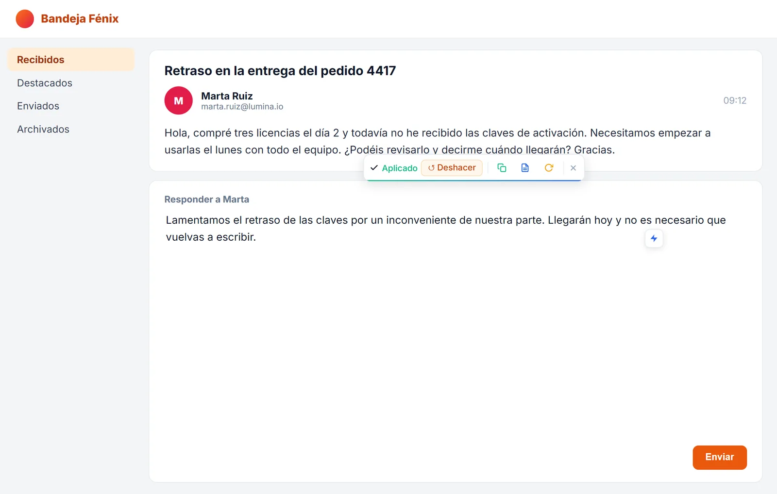Click Marta Ruiz's avatar with letter M
This screenshot has height=494, width=777.
(179, 100)
